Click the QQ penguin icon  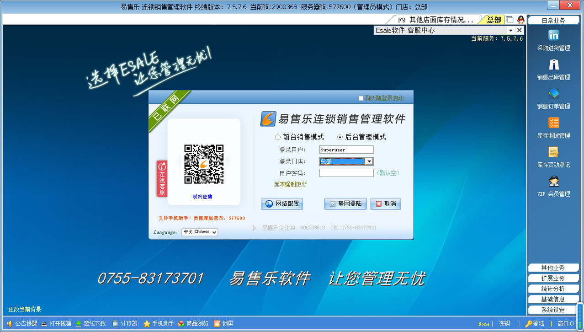(520, 20)
